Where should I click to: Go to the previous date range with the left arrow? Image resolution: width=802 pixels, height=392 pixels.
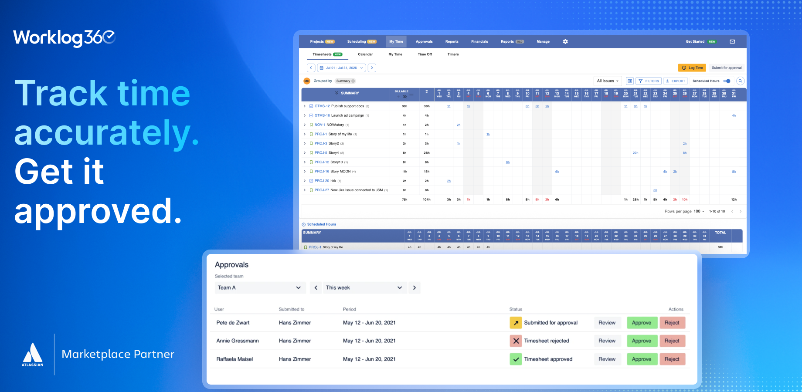(x=311, y=68)
